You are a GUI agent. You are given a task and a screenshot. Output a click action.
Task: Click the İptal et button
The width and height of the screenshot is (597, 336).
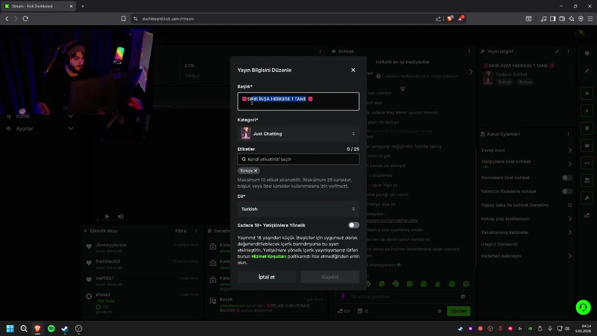click(267, 277)
